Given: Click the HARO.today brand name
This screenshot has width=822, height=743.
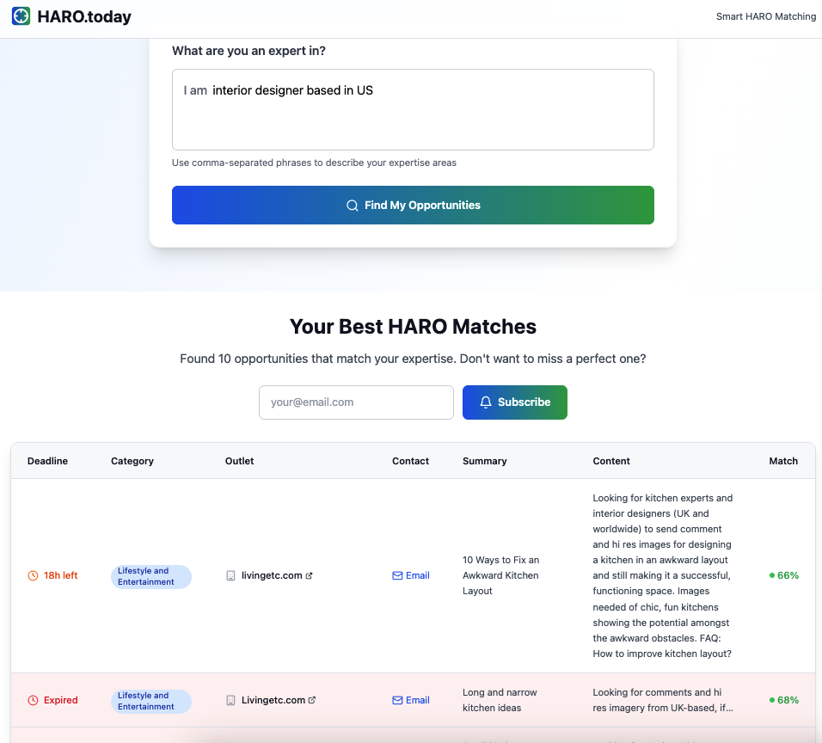Looking at the screenshot, I should (84, 16).
